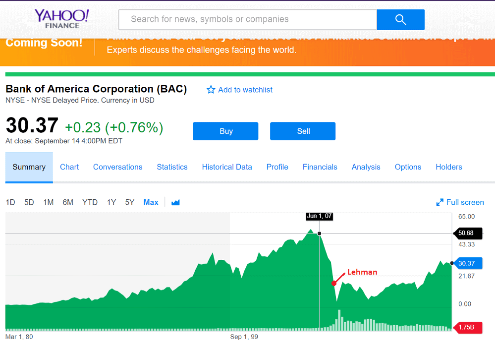Select the Max time range
This screenshot has height=348, width=495.
point(151,202)
